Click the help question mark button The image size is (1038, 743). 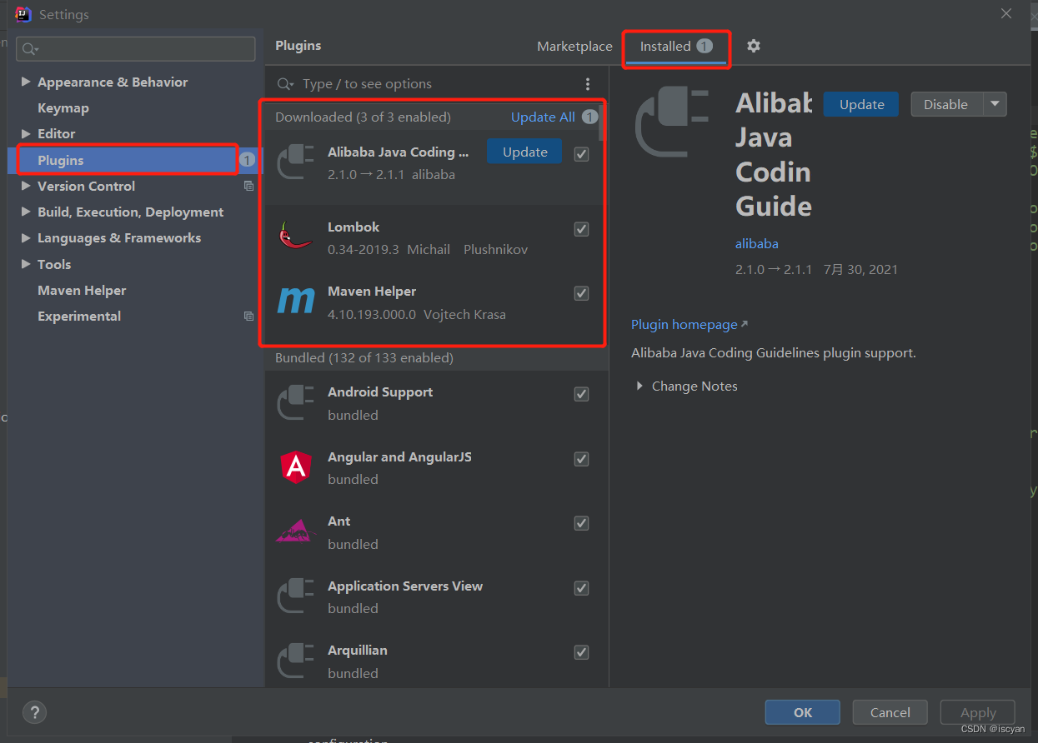34,712
